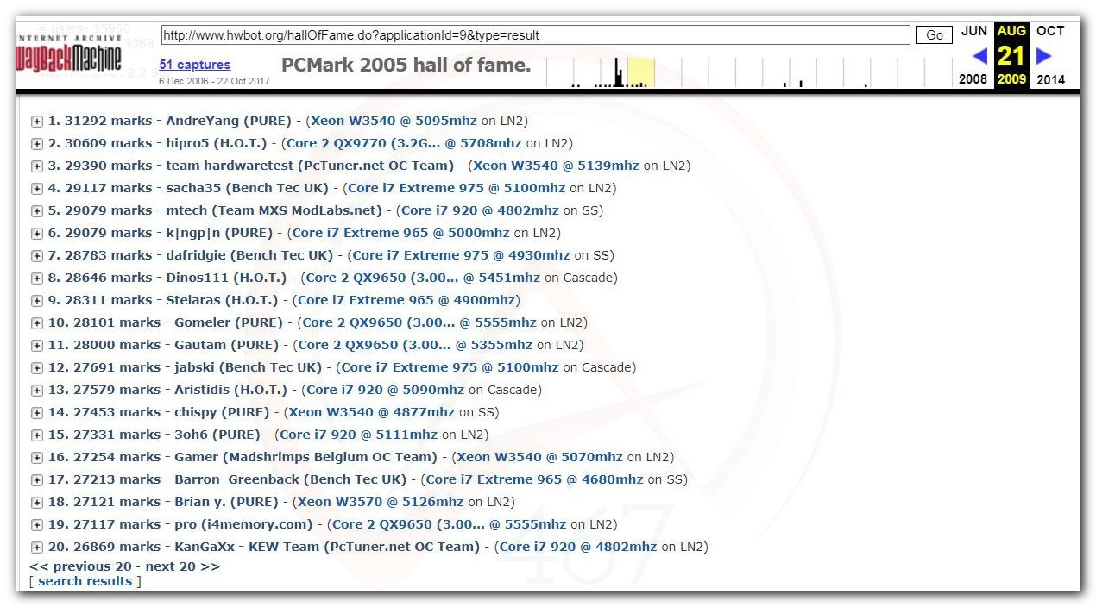Open 27117 marks pro i4memory.com result

click(x=180, y=524)
